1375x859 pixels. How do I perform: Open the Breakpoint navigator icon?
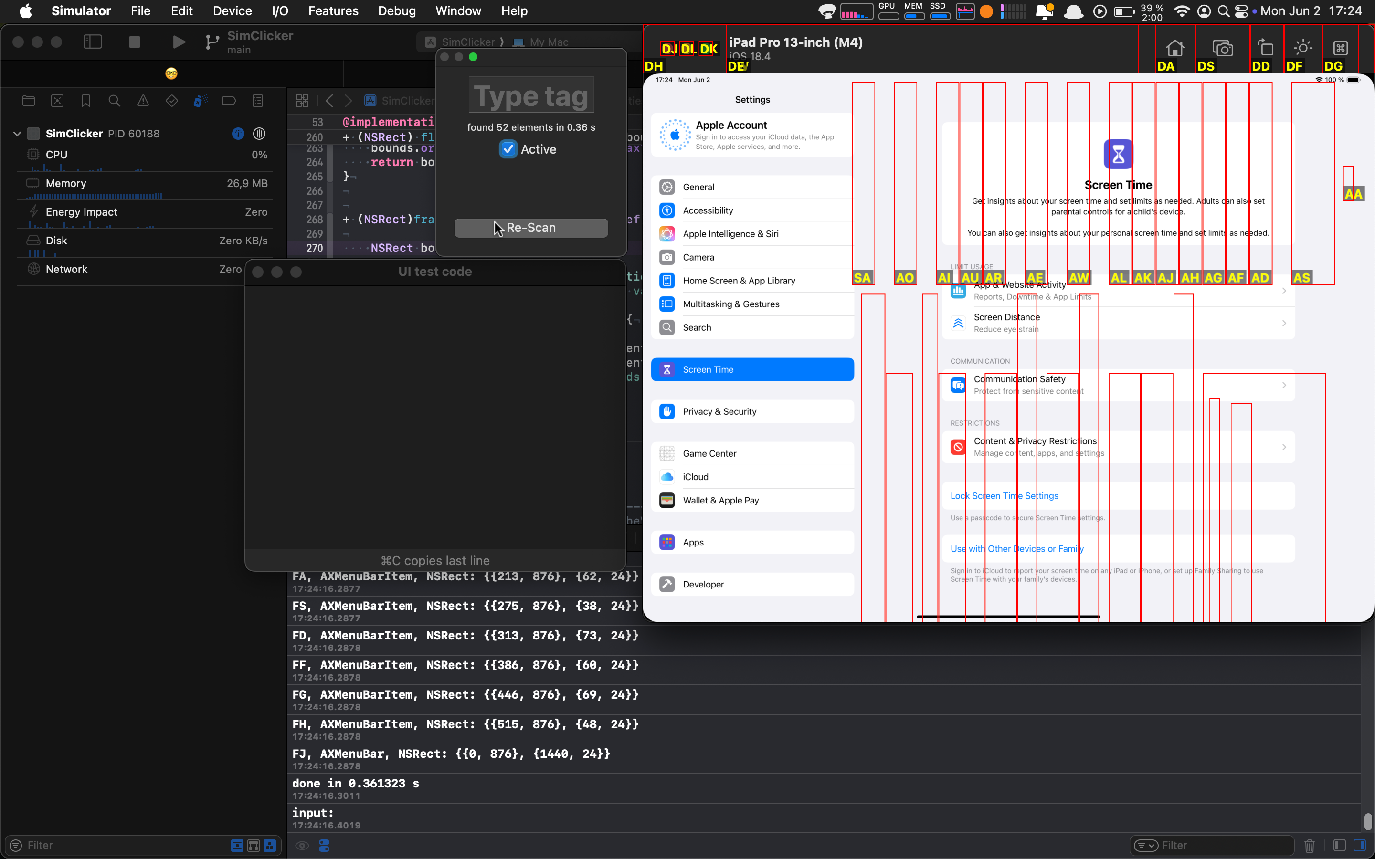(x=229, y=101)
